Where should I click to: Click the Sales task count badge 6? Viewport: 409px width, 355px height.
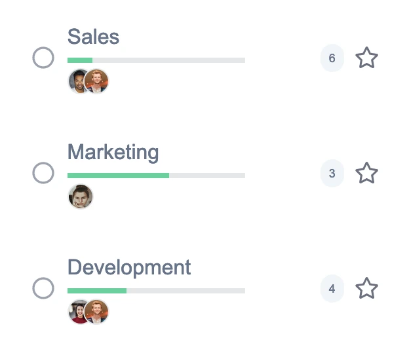point(332,58)
